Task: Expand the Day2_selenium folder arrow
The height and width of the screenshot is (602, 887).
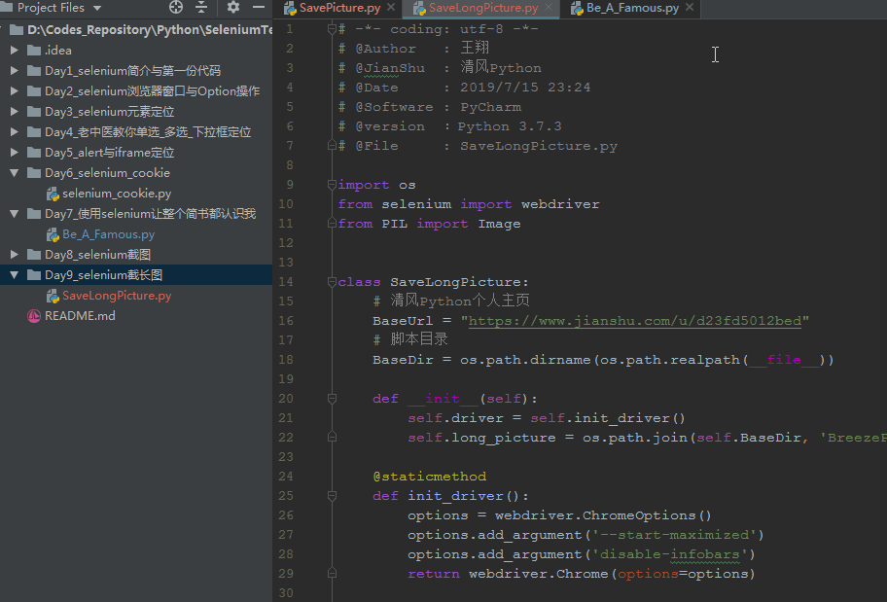Action: 15,91
